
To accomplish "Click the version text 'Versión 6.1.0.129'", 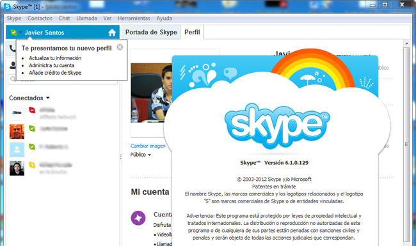I will [286, 163].
